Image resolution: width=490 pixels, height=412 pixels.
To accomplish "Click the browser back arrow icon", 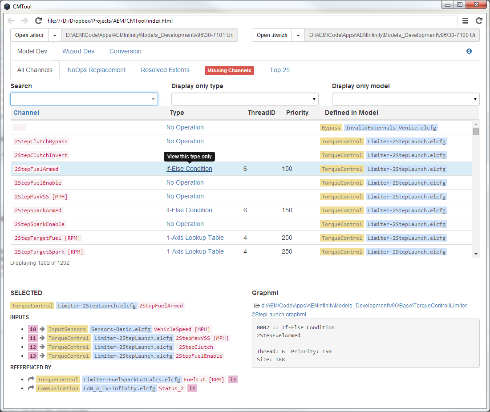I will click(x=11, y=21).
